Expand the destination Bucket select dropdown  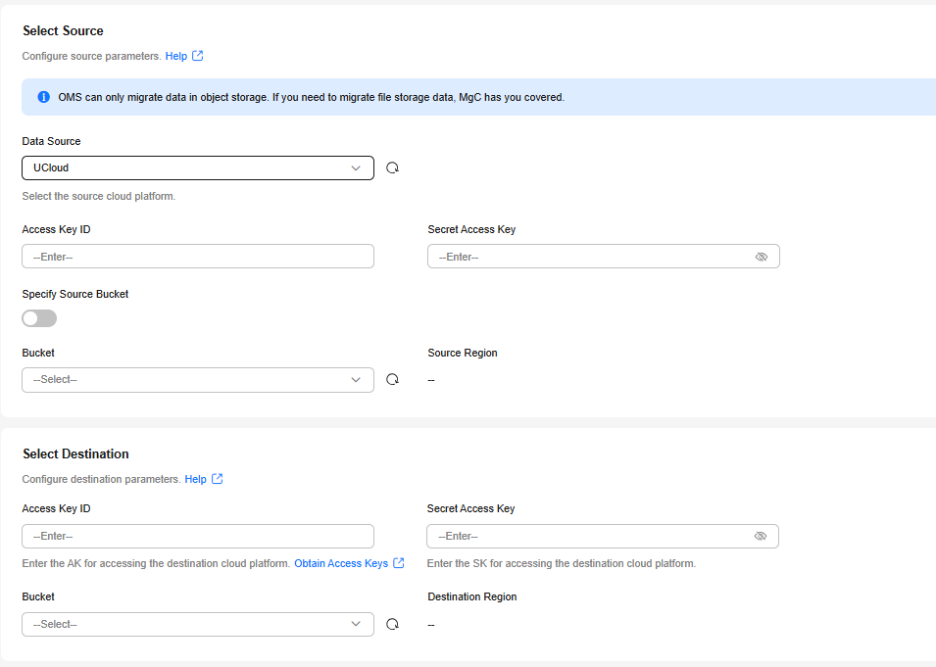198,624
